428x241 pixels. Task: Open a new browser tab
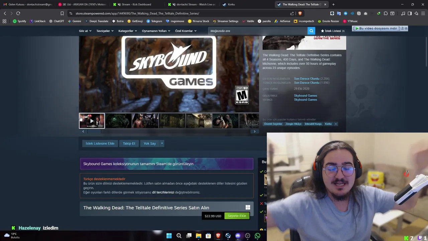tap(333, 4)
